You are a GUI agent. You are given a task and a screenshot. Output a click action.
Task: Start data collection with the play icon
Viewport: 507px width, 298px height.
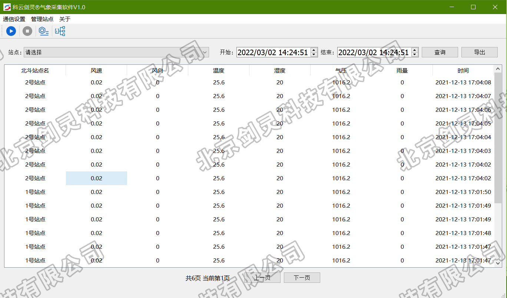[11, 31]
